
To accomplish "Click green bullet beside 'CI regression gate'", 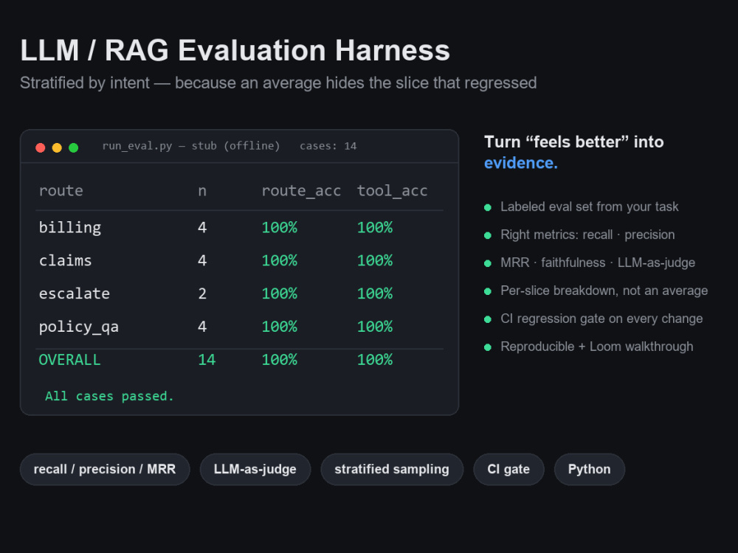I will coord(488,319).
